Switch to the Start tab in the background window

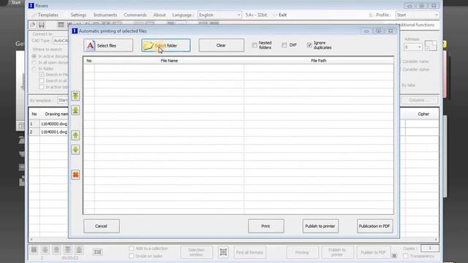(15, 2)
